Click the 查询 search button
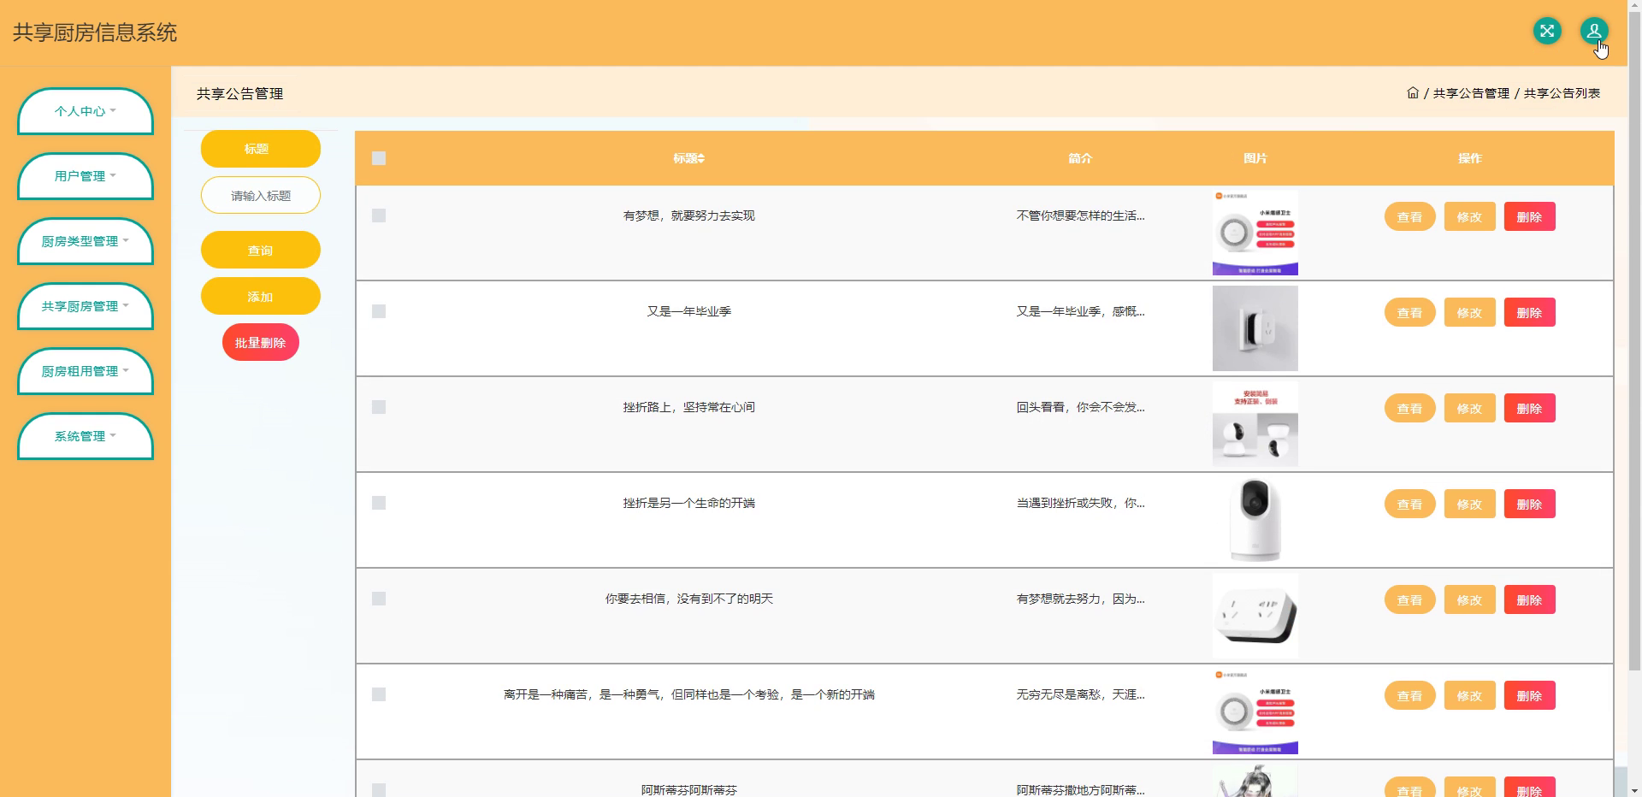 (261, 251)
